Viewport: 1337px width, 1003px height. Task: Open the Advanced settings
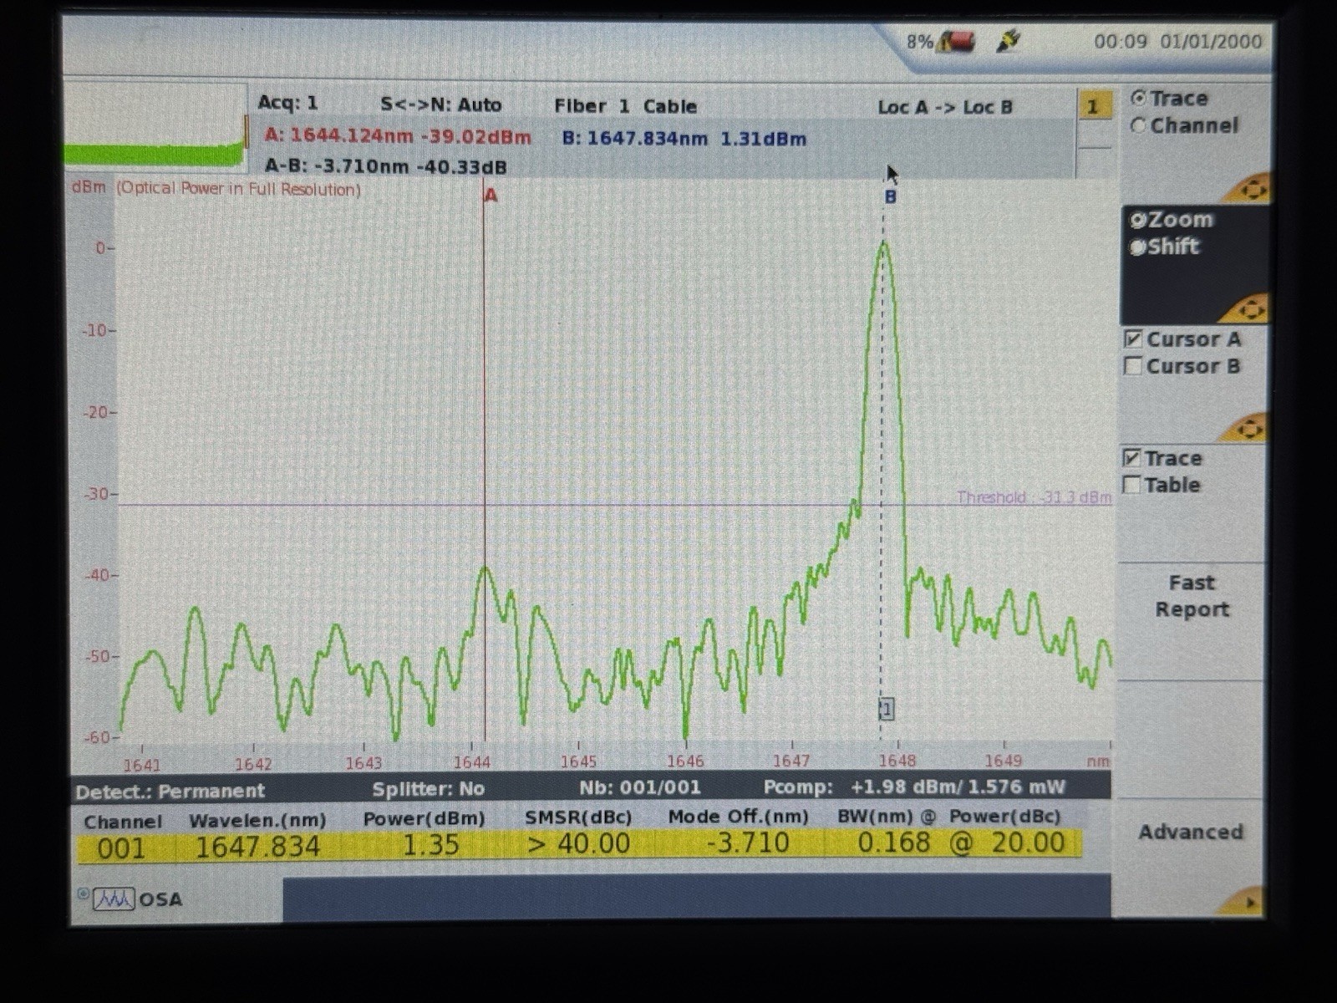coord(1191,832)
